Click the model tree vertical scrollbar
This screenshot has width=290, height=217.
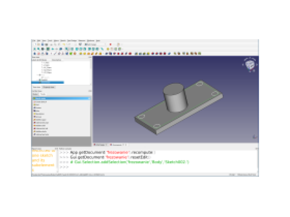[x=90, y=73]
